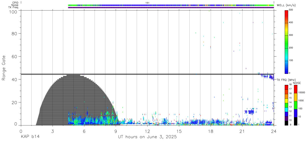
Task: Click the 20 tick on the Range Gate axis
Action: click(15, 102)
